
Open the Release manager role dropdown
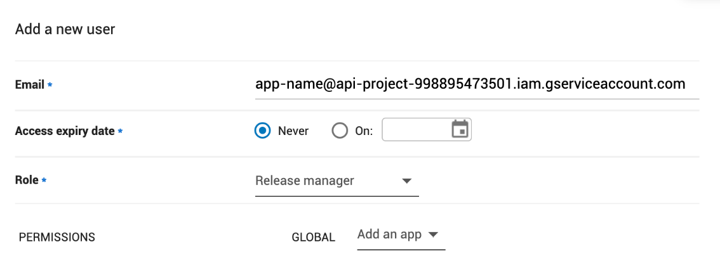click(x=337, y=181)
